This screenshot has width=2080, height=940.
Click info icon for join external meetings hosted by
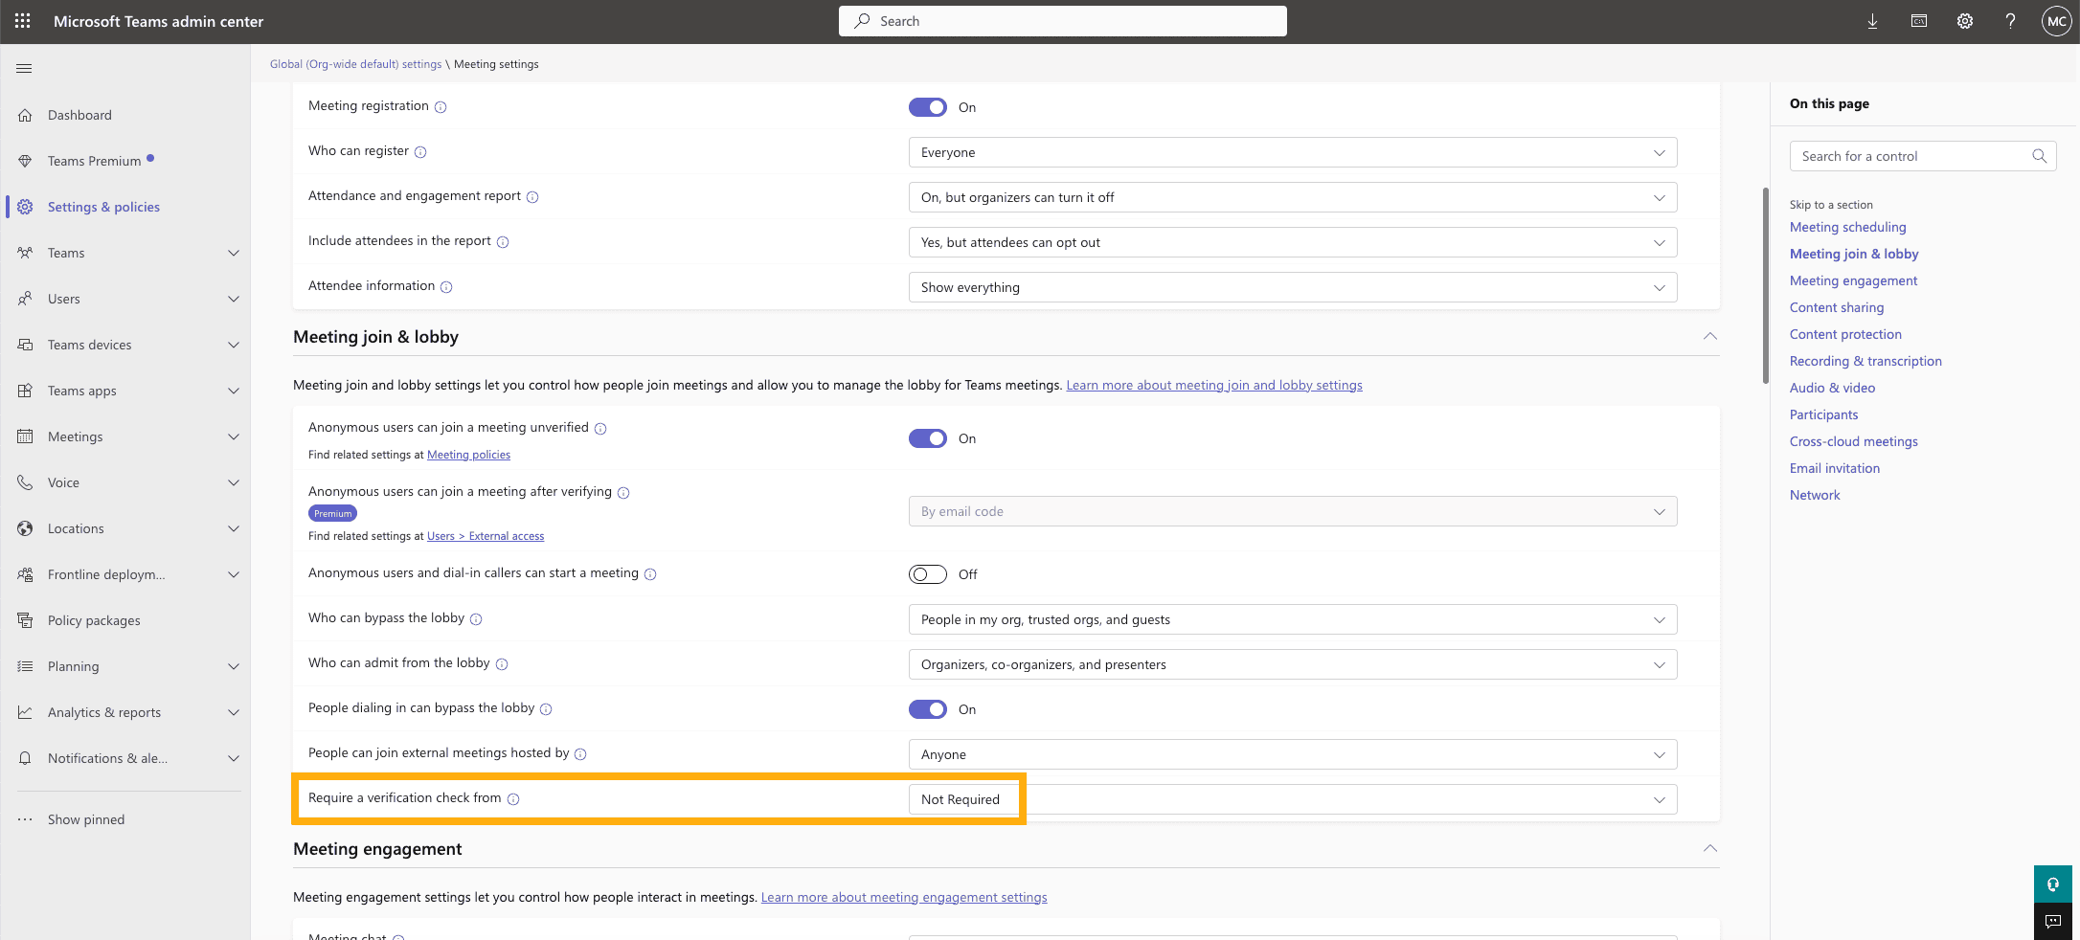[580, 754]
